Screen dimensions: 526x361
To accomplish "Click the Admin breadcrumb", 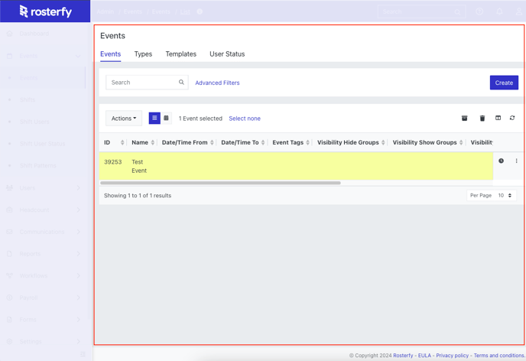I will pyautogui.click(x=106, y=11).
